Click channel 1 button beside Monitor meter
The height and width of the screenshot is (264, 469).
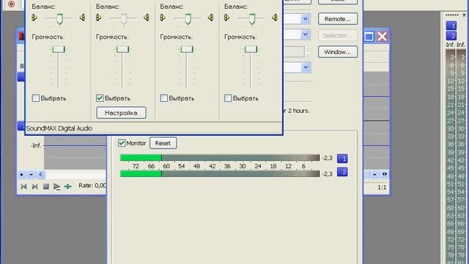click(342, 158)
